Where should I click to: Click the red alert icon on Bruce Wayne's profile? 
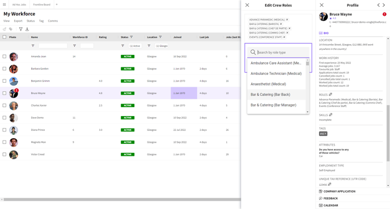384,14
